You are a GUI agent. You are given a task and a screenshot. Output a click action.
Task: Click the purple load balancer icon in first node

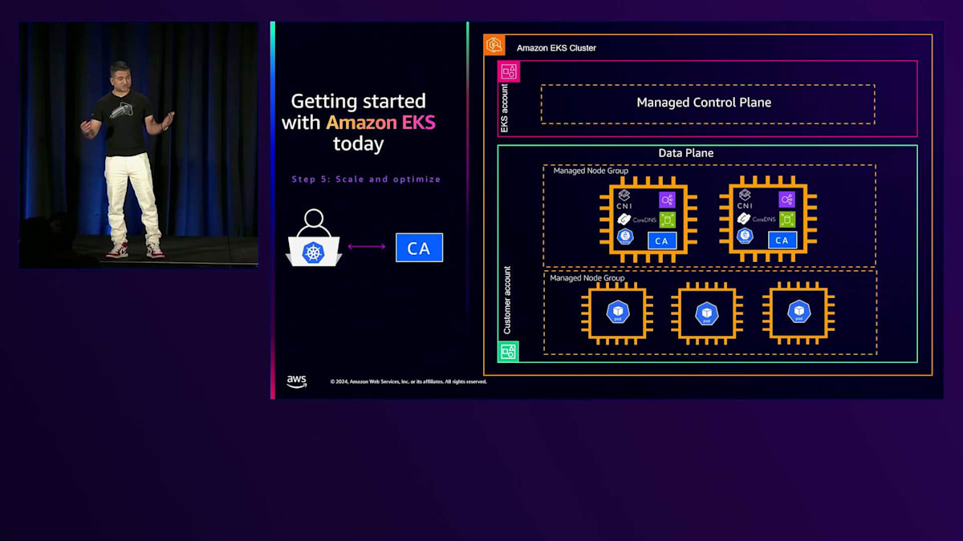(x=668, y=200)
